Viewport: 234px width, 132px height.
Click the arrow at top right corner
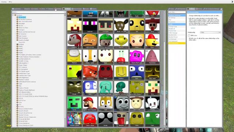233,2
